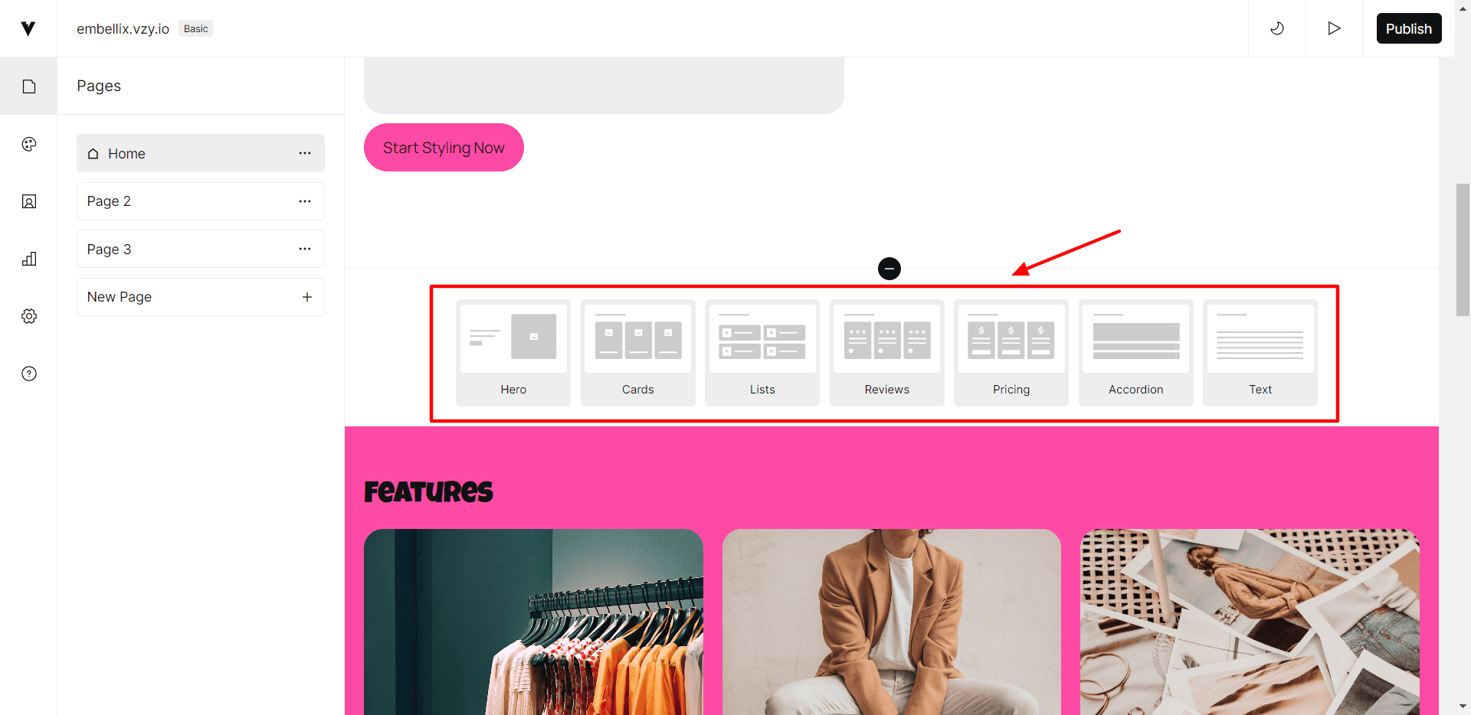
Task: Open the analytics bar chart icon
Action: (29, 259)
